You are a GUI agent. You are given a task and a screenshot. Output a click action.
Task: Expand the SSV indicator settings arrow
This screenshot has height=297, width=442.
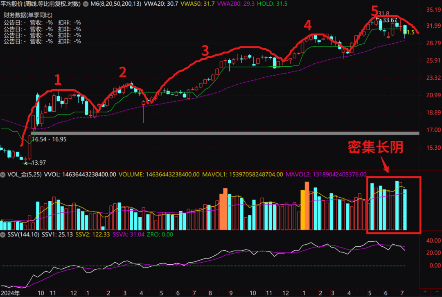point(3,235)
